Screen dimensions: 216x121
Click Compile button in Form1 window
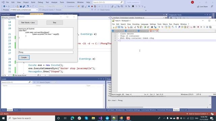coord(24,57)
